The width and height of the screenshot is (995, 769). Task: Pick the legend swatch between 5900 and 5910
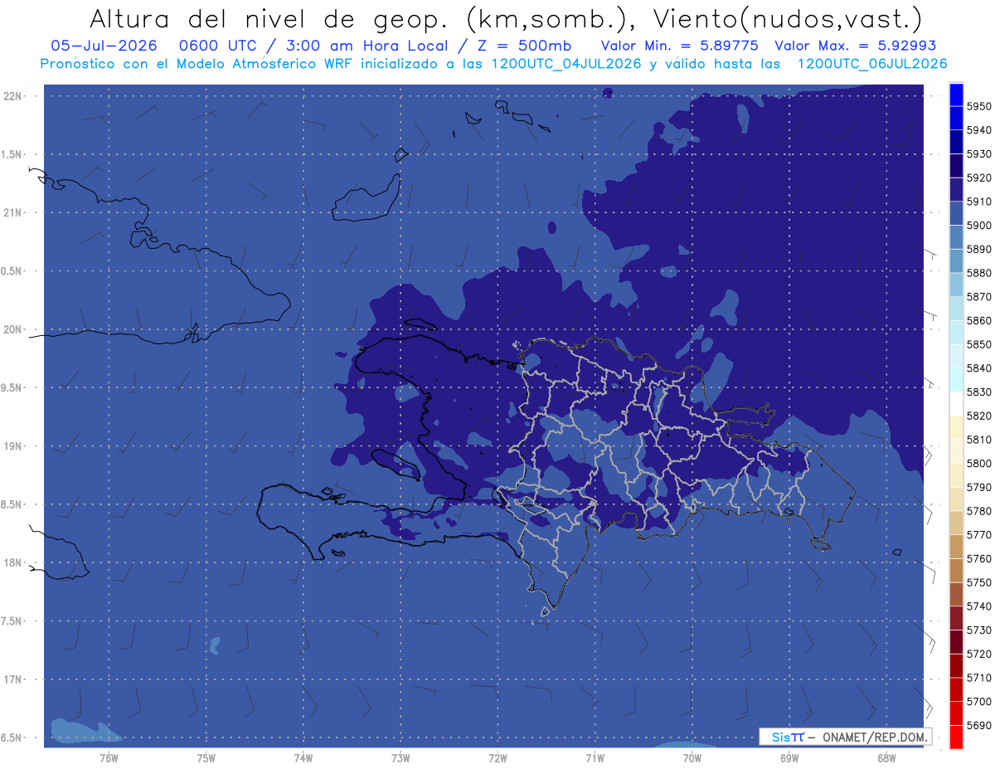[956, 213]
